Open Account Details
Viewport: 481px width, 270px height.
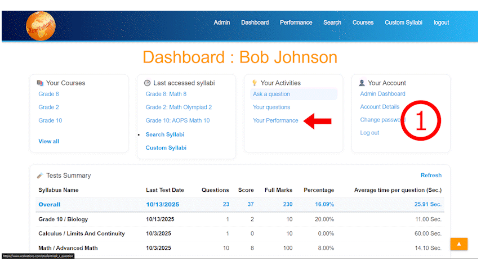tap(380, 107)
